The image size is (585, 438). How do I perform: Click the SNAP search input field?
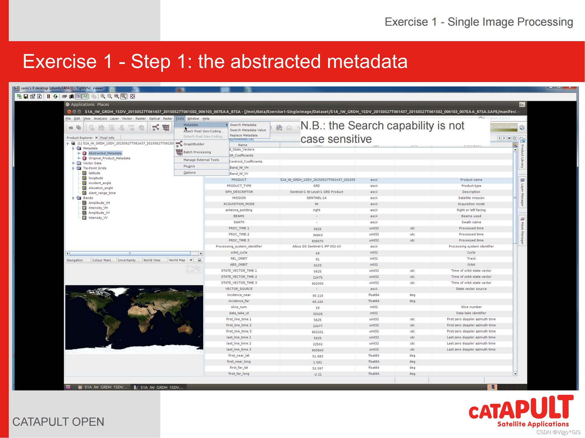502,118
